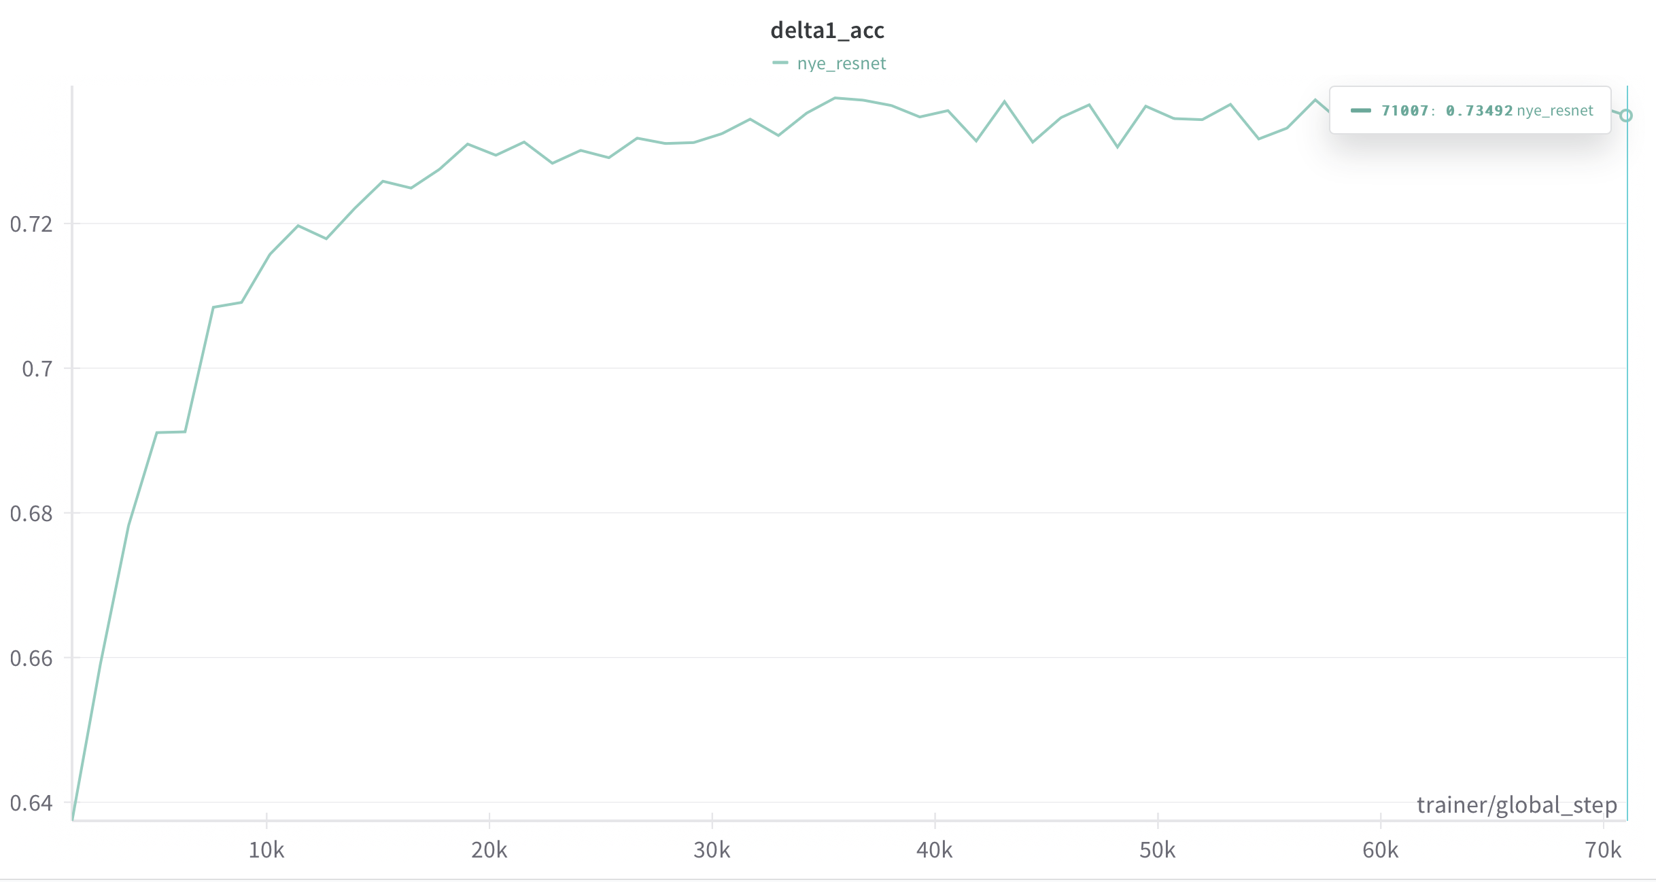Viewport: 1656px width, 882px height.
Task: Click nye_resnet run name inside tooltip
Action: pyautogui.click(x=1555, y=111)
